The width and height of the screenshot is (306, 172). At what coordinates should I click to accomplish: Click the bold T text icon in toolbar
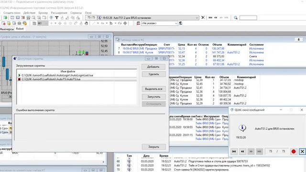56,18
